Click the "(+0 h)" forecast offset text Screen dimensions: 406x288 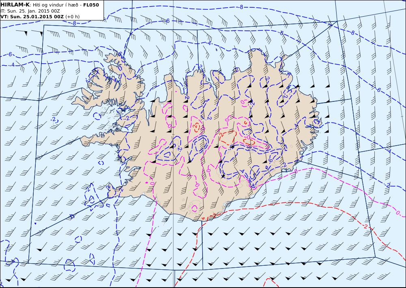(73, 17)
